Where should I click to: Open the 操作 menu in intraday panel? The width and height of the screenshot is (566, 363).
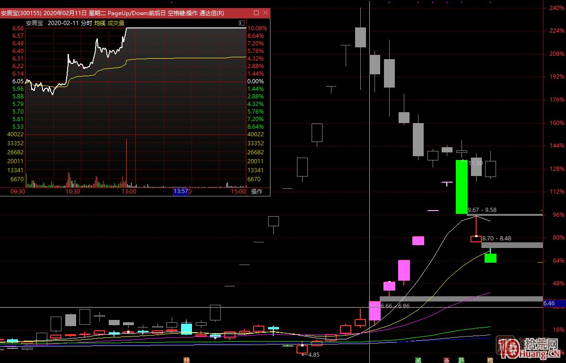(257, 192)
